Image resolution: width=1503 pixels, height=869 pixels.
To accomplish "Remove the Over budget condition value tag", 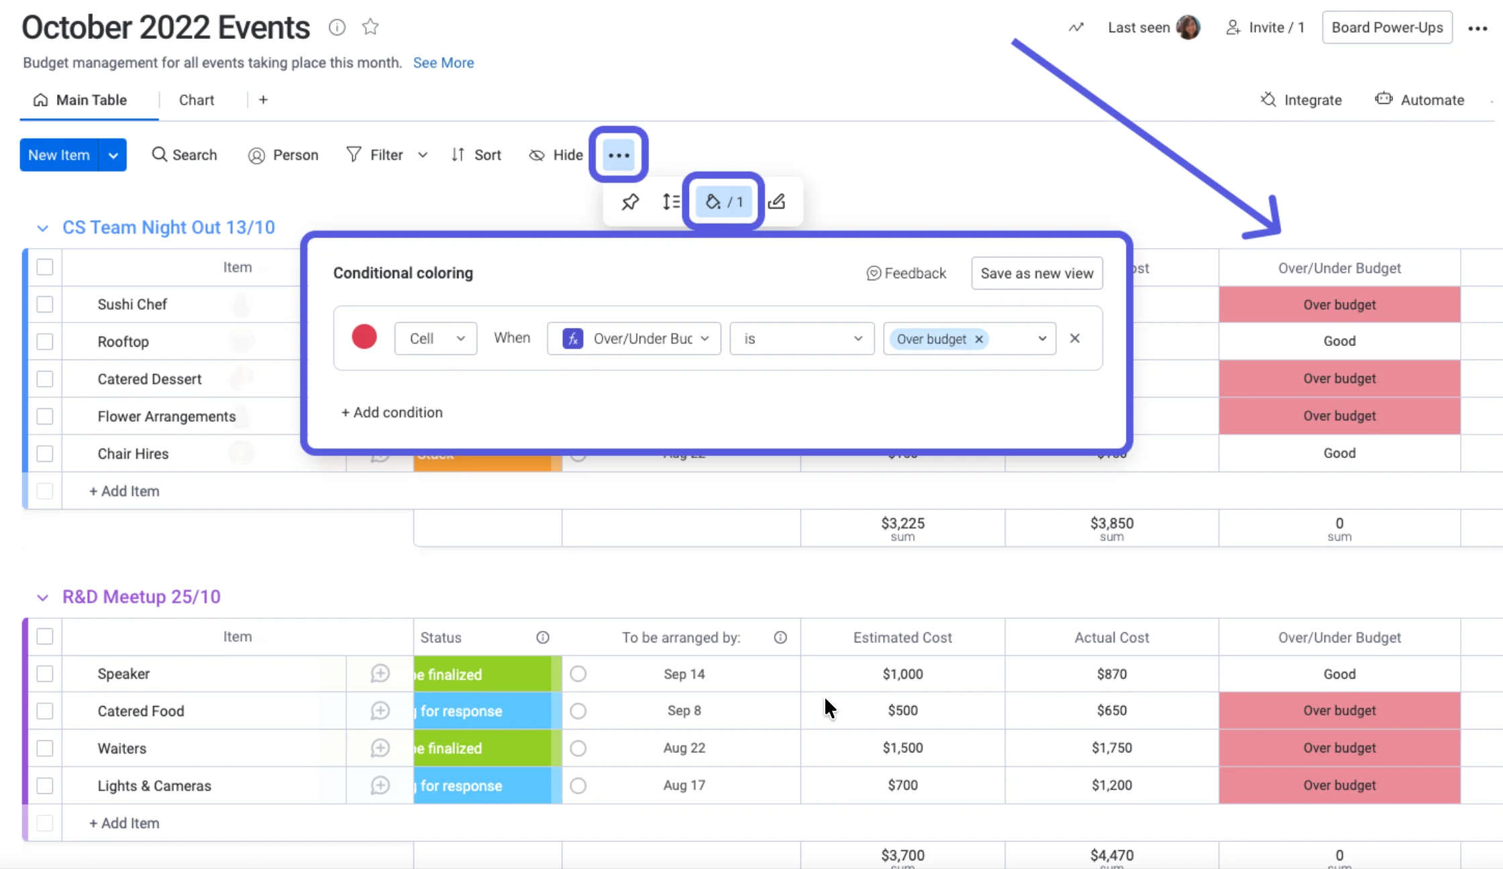I will coord(979,339).
